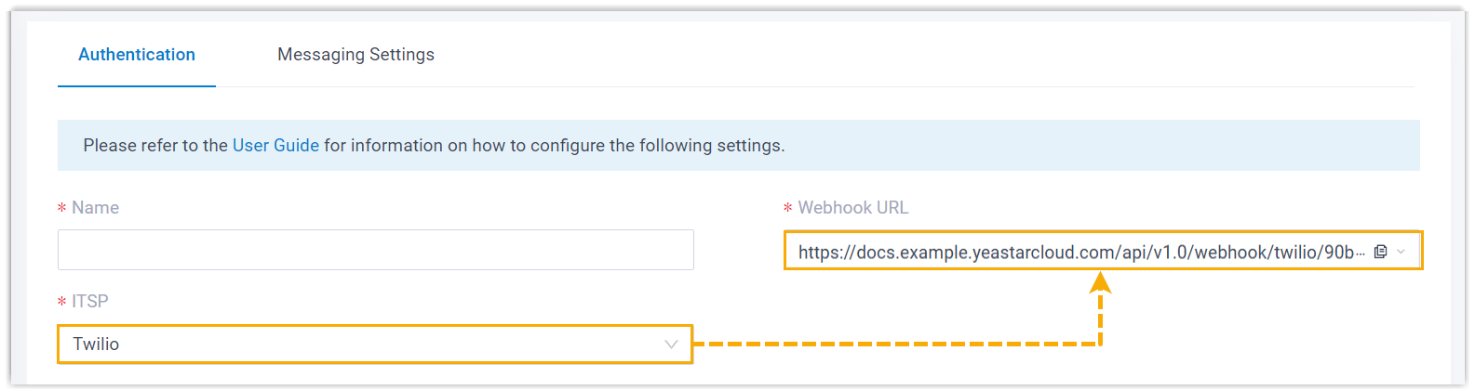This screenshot has width=1475, height=390.
Task: Expand the Webhook URL field chevron
Action: pos(1401,252)
